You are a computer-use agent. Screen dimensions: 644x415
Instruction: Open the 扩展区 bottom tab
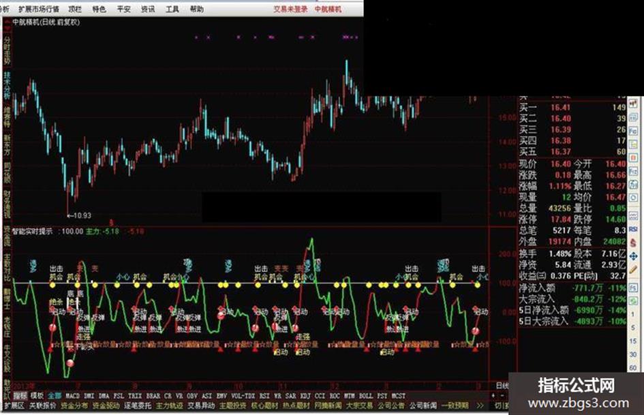coord(14,405)
